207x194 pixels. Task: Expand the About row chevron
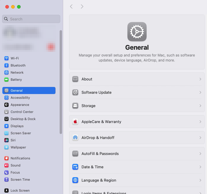click(200, 79)
